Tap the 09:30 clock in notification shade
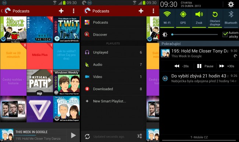 [168, 4]
